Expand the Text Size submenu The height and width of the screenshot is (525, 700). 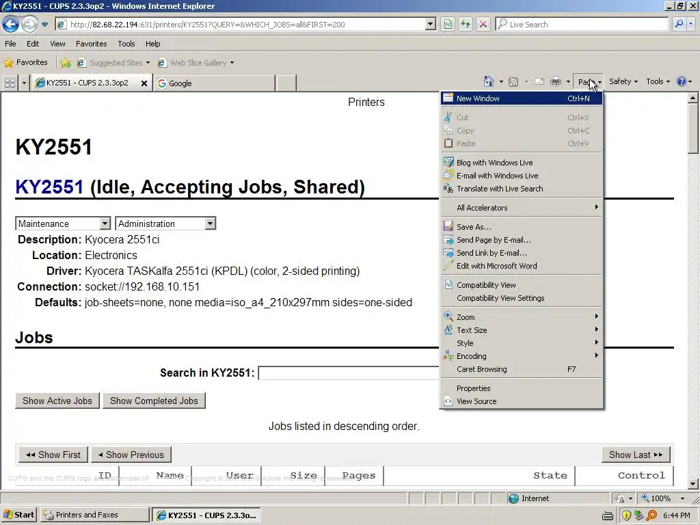coord(522,330)
